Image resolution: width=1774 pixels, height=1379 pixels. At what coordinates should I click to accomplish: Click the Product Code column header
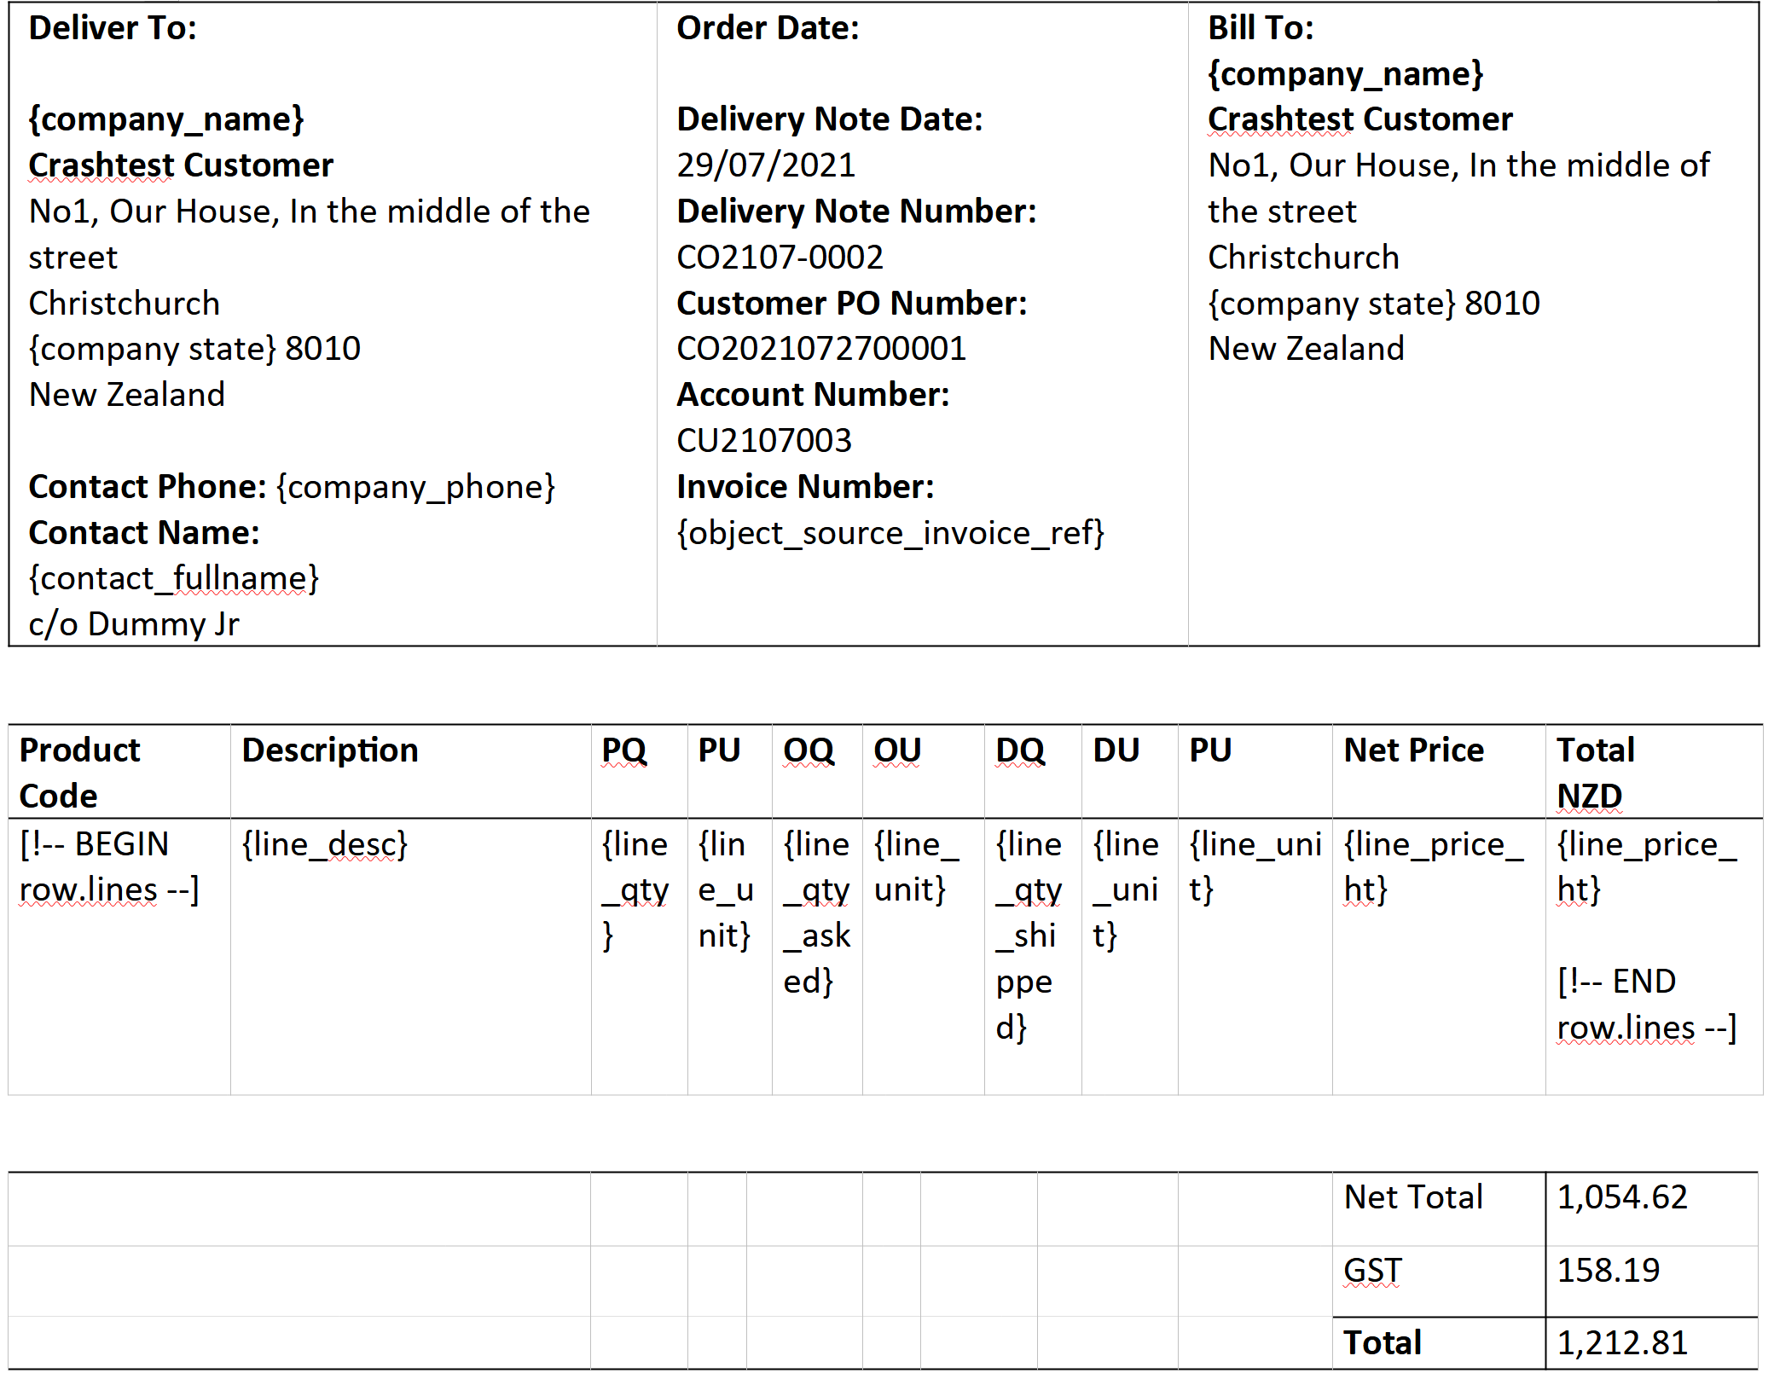tap(79, 773)
